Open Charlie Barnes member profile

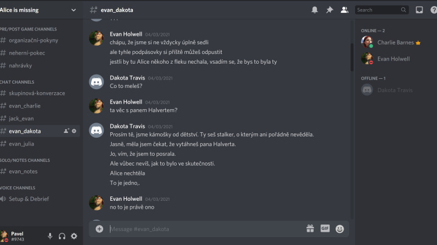396,42
